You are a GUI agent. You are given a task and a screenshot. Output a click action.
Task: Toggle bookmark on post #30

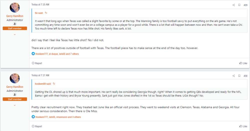[239, 76]
